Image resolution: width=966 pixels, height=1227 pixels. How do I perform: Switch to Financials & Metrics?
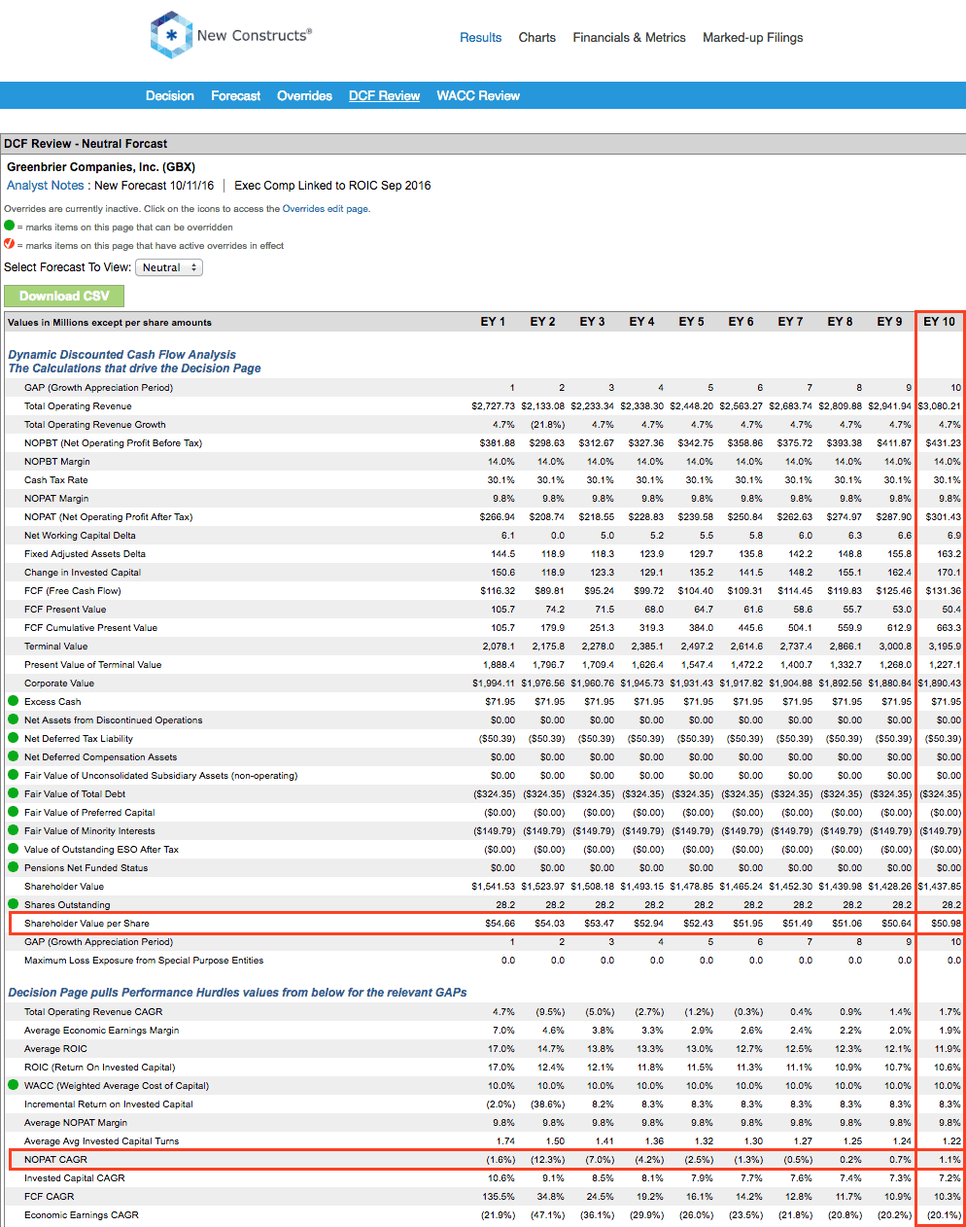(x=630, y=38)
